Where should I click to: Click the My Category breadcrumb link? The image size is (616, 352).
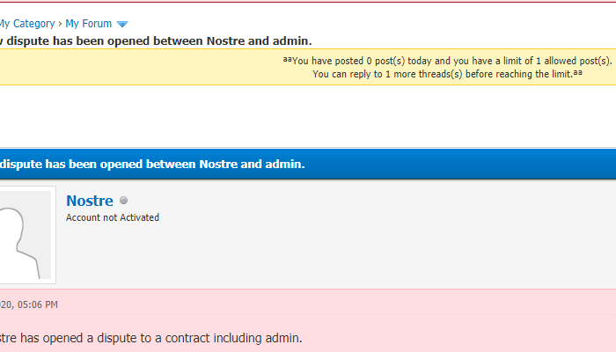(26, 24)
